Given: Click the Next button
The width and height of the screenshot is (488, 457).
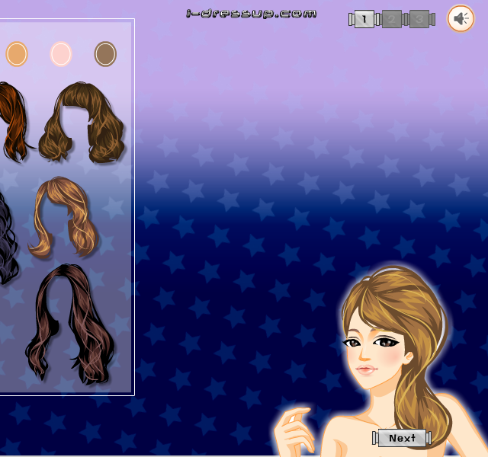Looking at the screenshot, I should 402,438.
